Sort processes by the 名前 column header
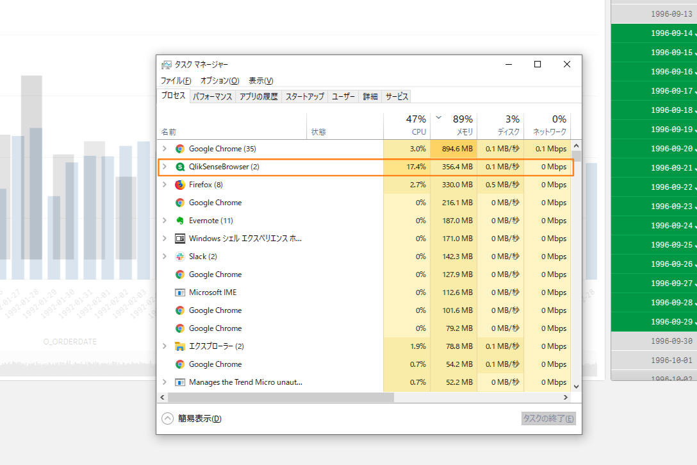Viewport: 697px width, 465px height. pyautogui.click(x=232, y=126)
